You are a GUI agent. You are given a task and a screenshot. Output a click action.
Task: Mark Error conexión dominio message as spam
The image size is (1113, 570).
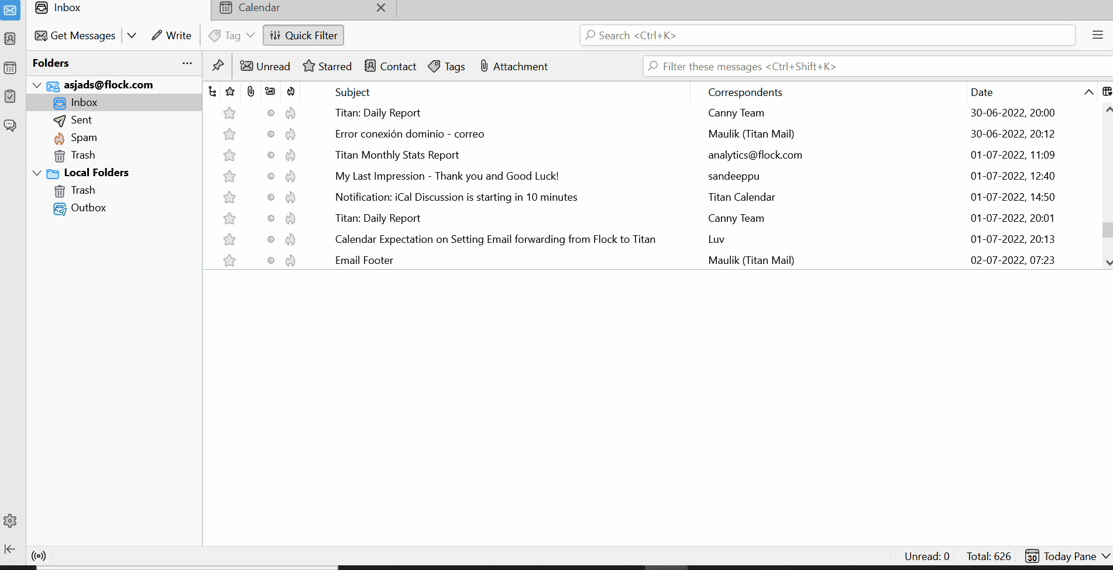pyautogui.click(x=290, y=134)
